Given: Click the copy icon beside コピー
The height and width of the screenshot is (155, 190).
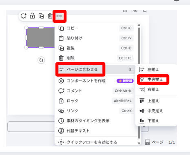Looking at the screenshot, I should 61,28.
